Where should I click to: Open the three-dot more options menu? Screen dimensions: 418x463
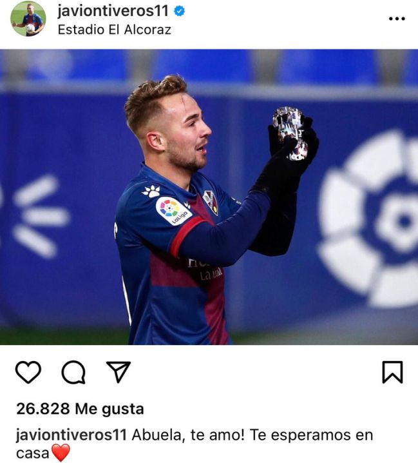click(397, 19)
